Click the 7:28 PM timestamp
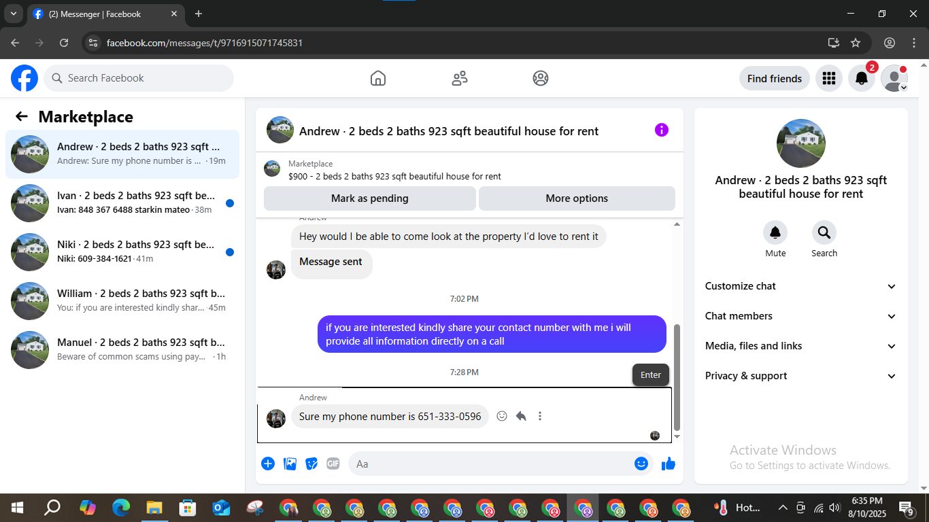 click(464, 372)
